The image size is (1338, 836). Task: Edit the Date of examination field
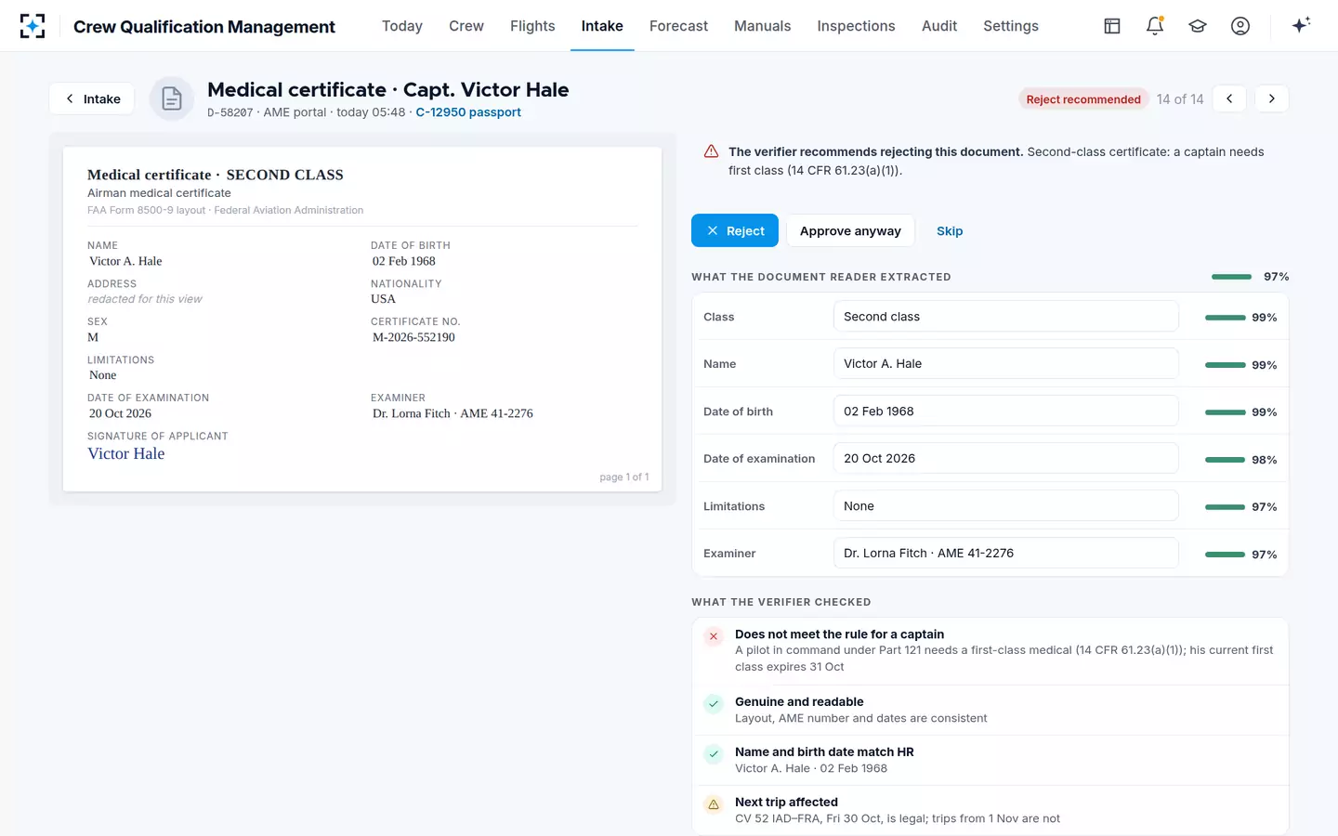coord(1005,459)
